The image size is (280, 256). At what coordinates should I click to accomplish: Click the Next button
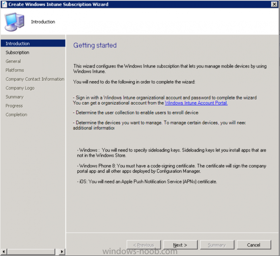[180, 245]
